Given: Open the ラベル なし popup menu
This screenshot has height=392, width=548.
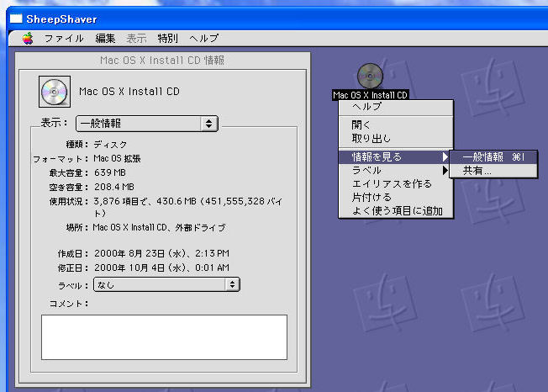Looking at the screenshot, I should [166, 284].
